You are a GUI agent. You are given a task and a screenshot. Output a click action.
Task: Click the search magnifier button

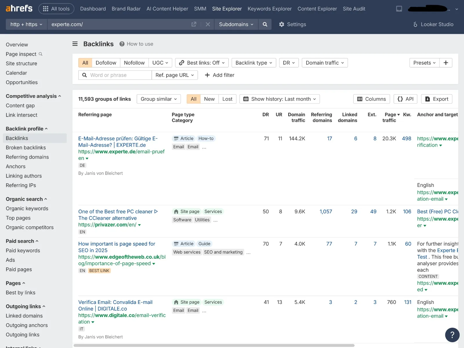tap(265, 24)
